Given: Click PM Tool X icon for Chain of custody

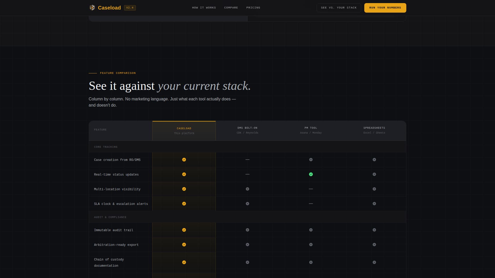Looking at the screenshot, I should click(x=311, y=262).
